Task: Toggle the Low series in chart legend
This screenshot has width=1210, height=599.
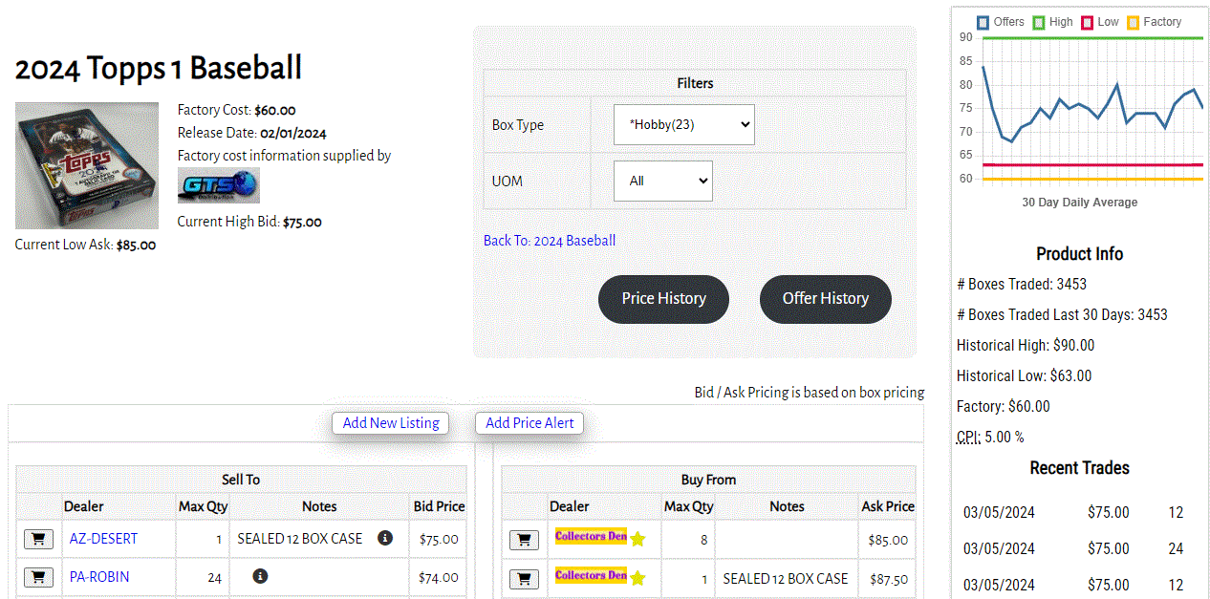Action: (1099, 22)
